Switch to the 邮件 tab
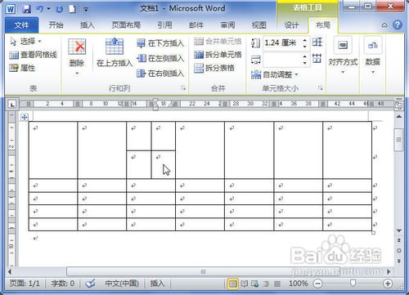This screenshot has height=295, width=409. click(x=196, y=25)
